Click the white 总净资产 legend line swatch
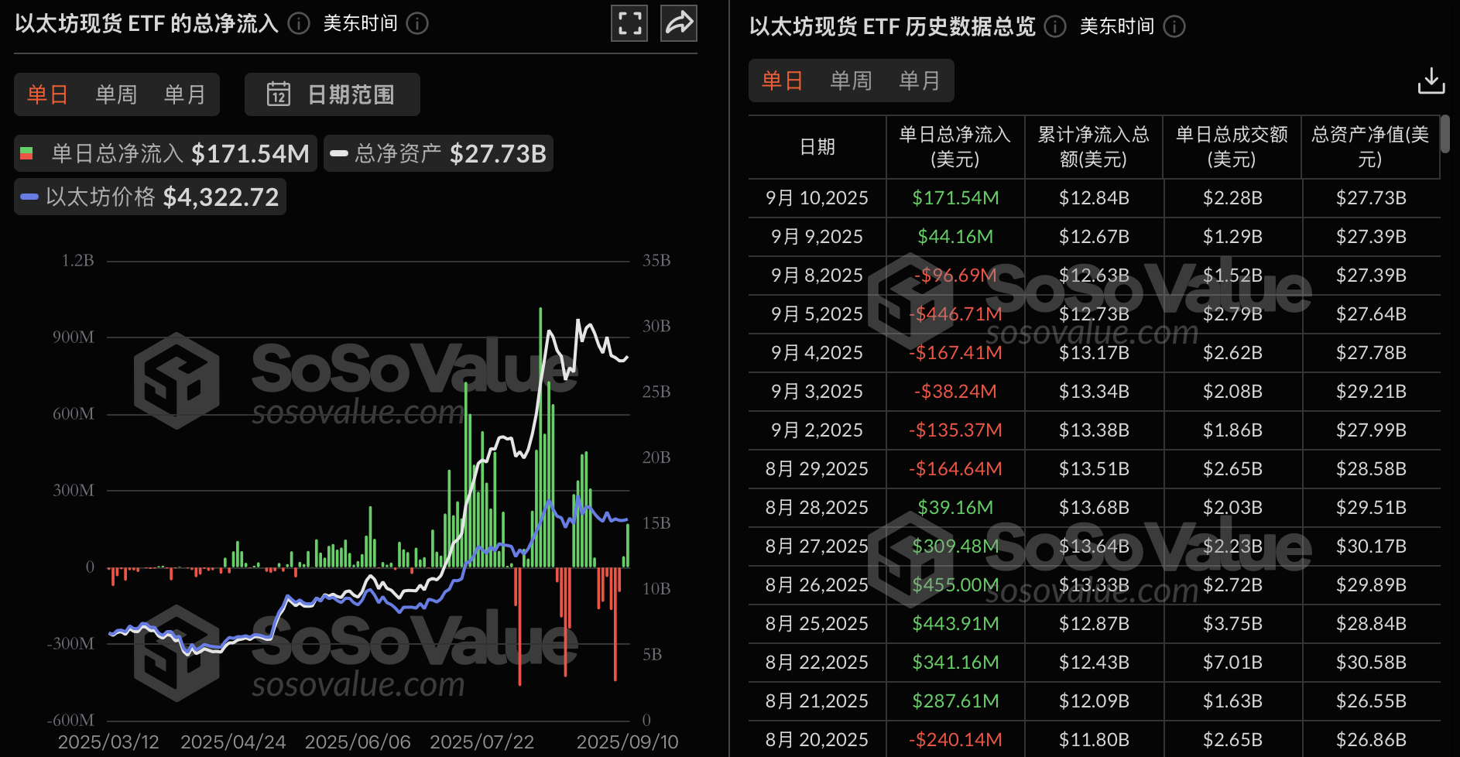1460x757 pixels. [338, 153]
